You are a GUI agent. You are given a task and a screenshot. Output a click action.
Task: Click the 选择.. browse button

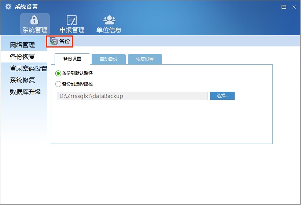click(222, 96)
